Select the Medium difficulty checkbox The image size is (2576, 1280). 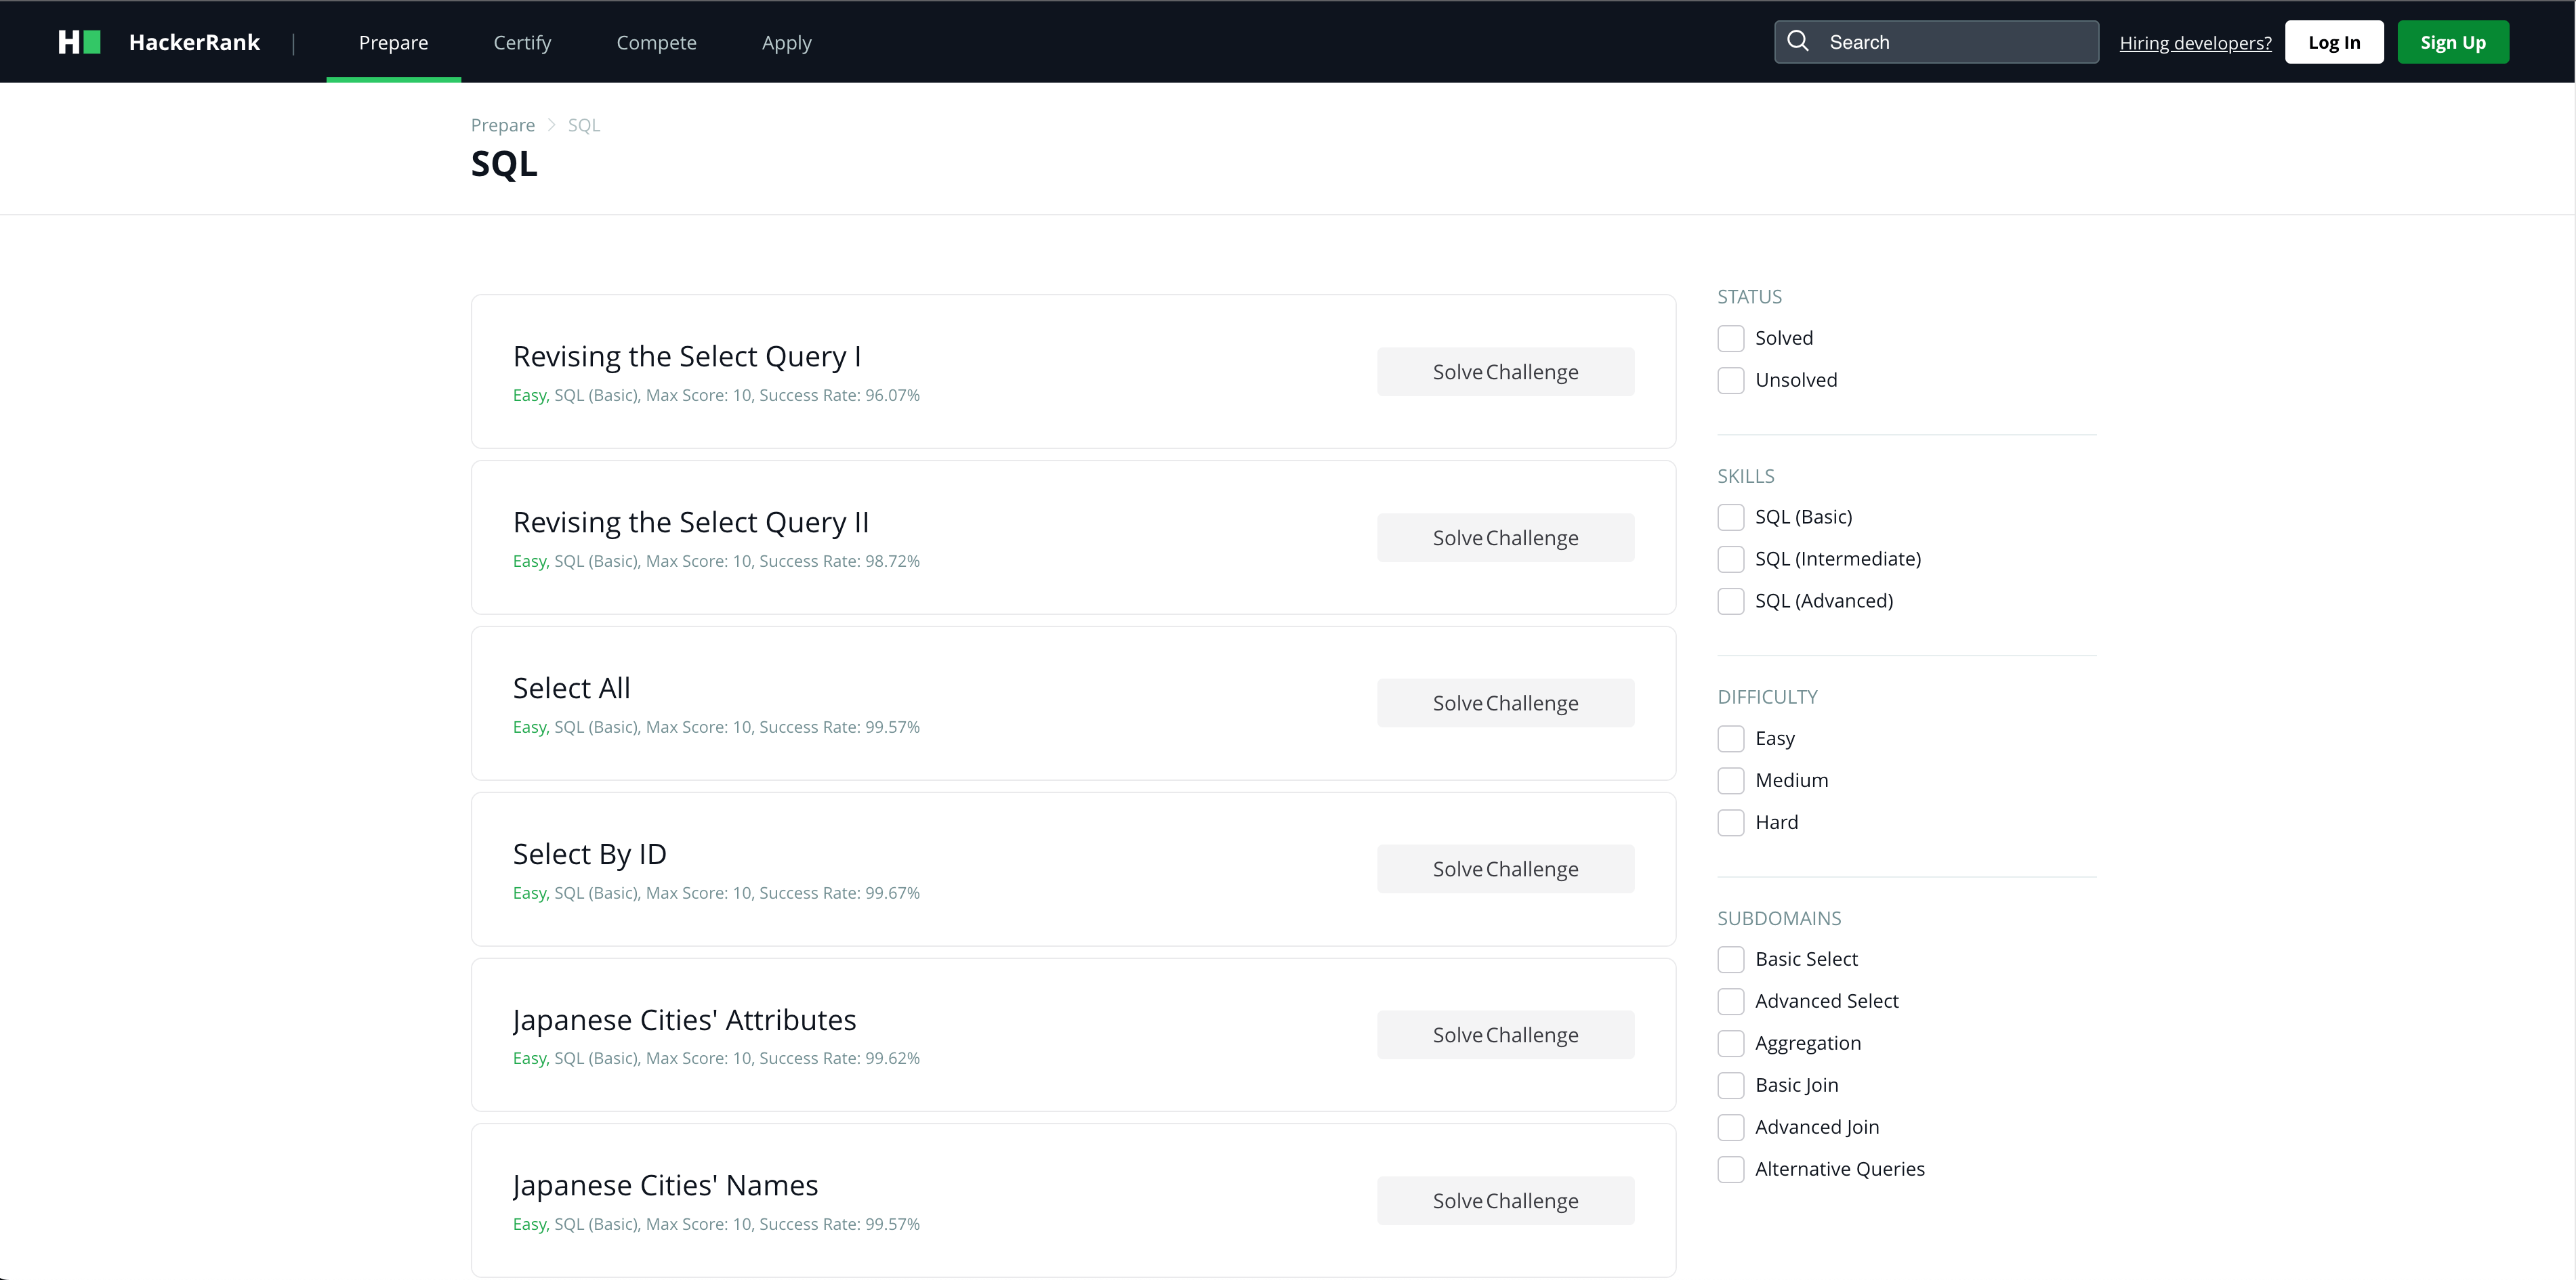tap(1731, 780)
